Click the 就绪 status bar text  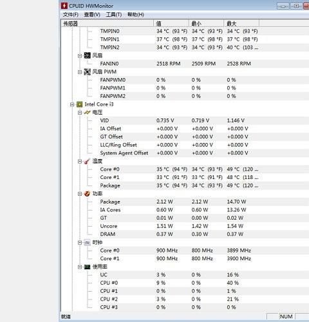pos(66,317)
